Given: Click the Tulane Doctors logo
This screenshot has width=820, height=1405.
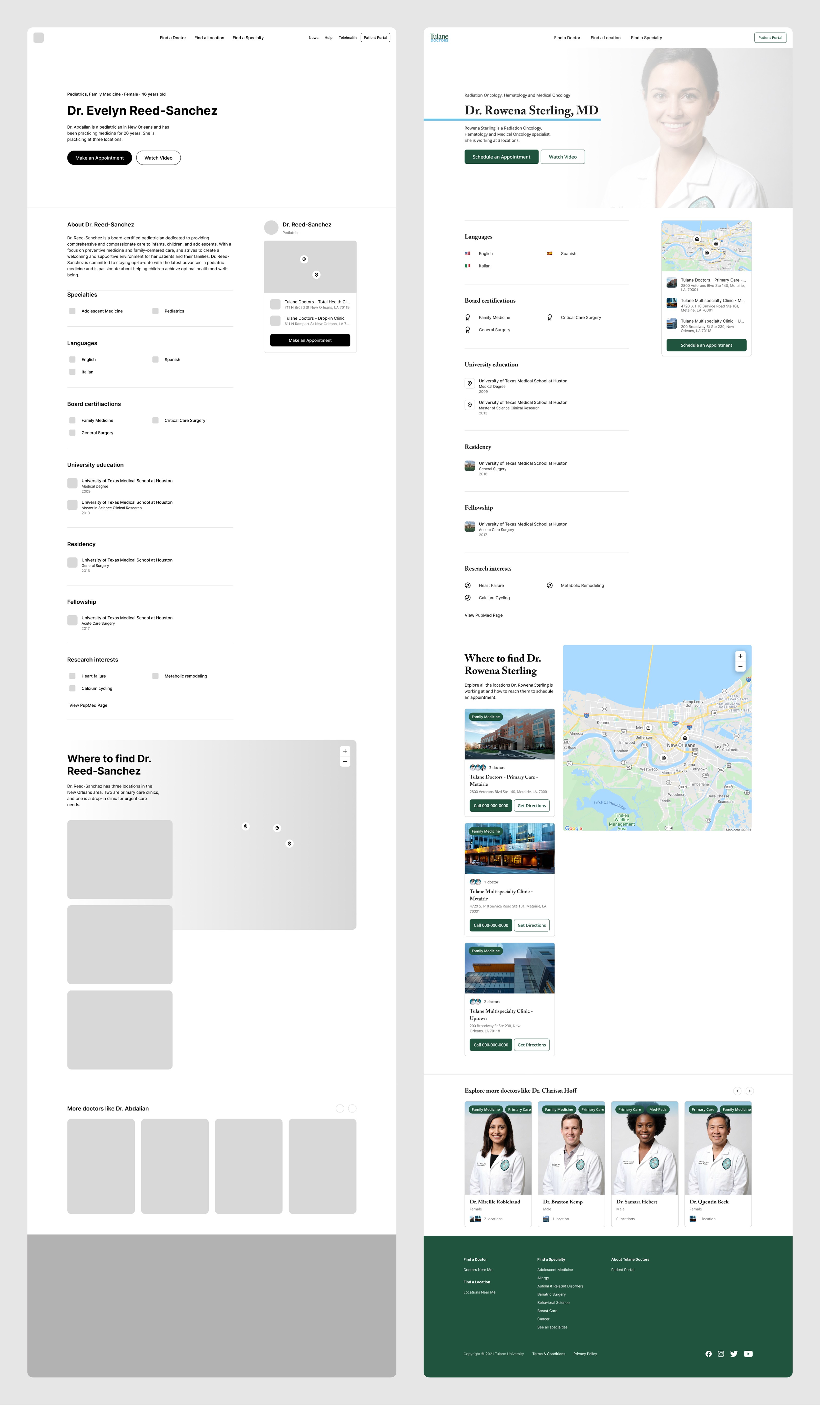Looking at the screenshot, I should [439, 37].
